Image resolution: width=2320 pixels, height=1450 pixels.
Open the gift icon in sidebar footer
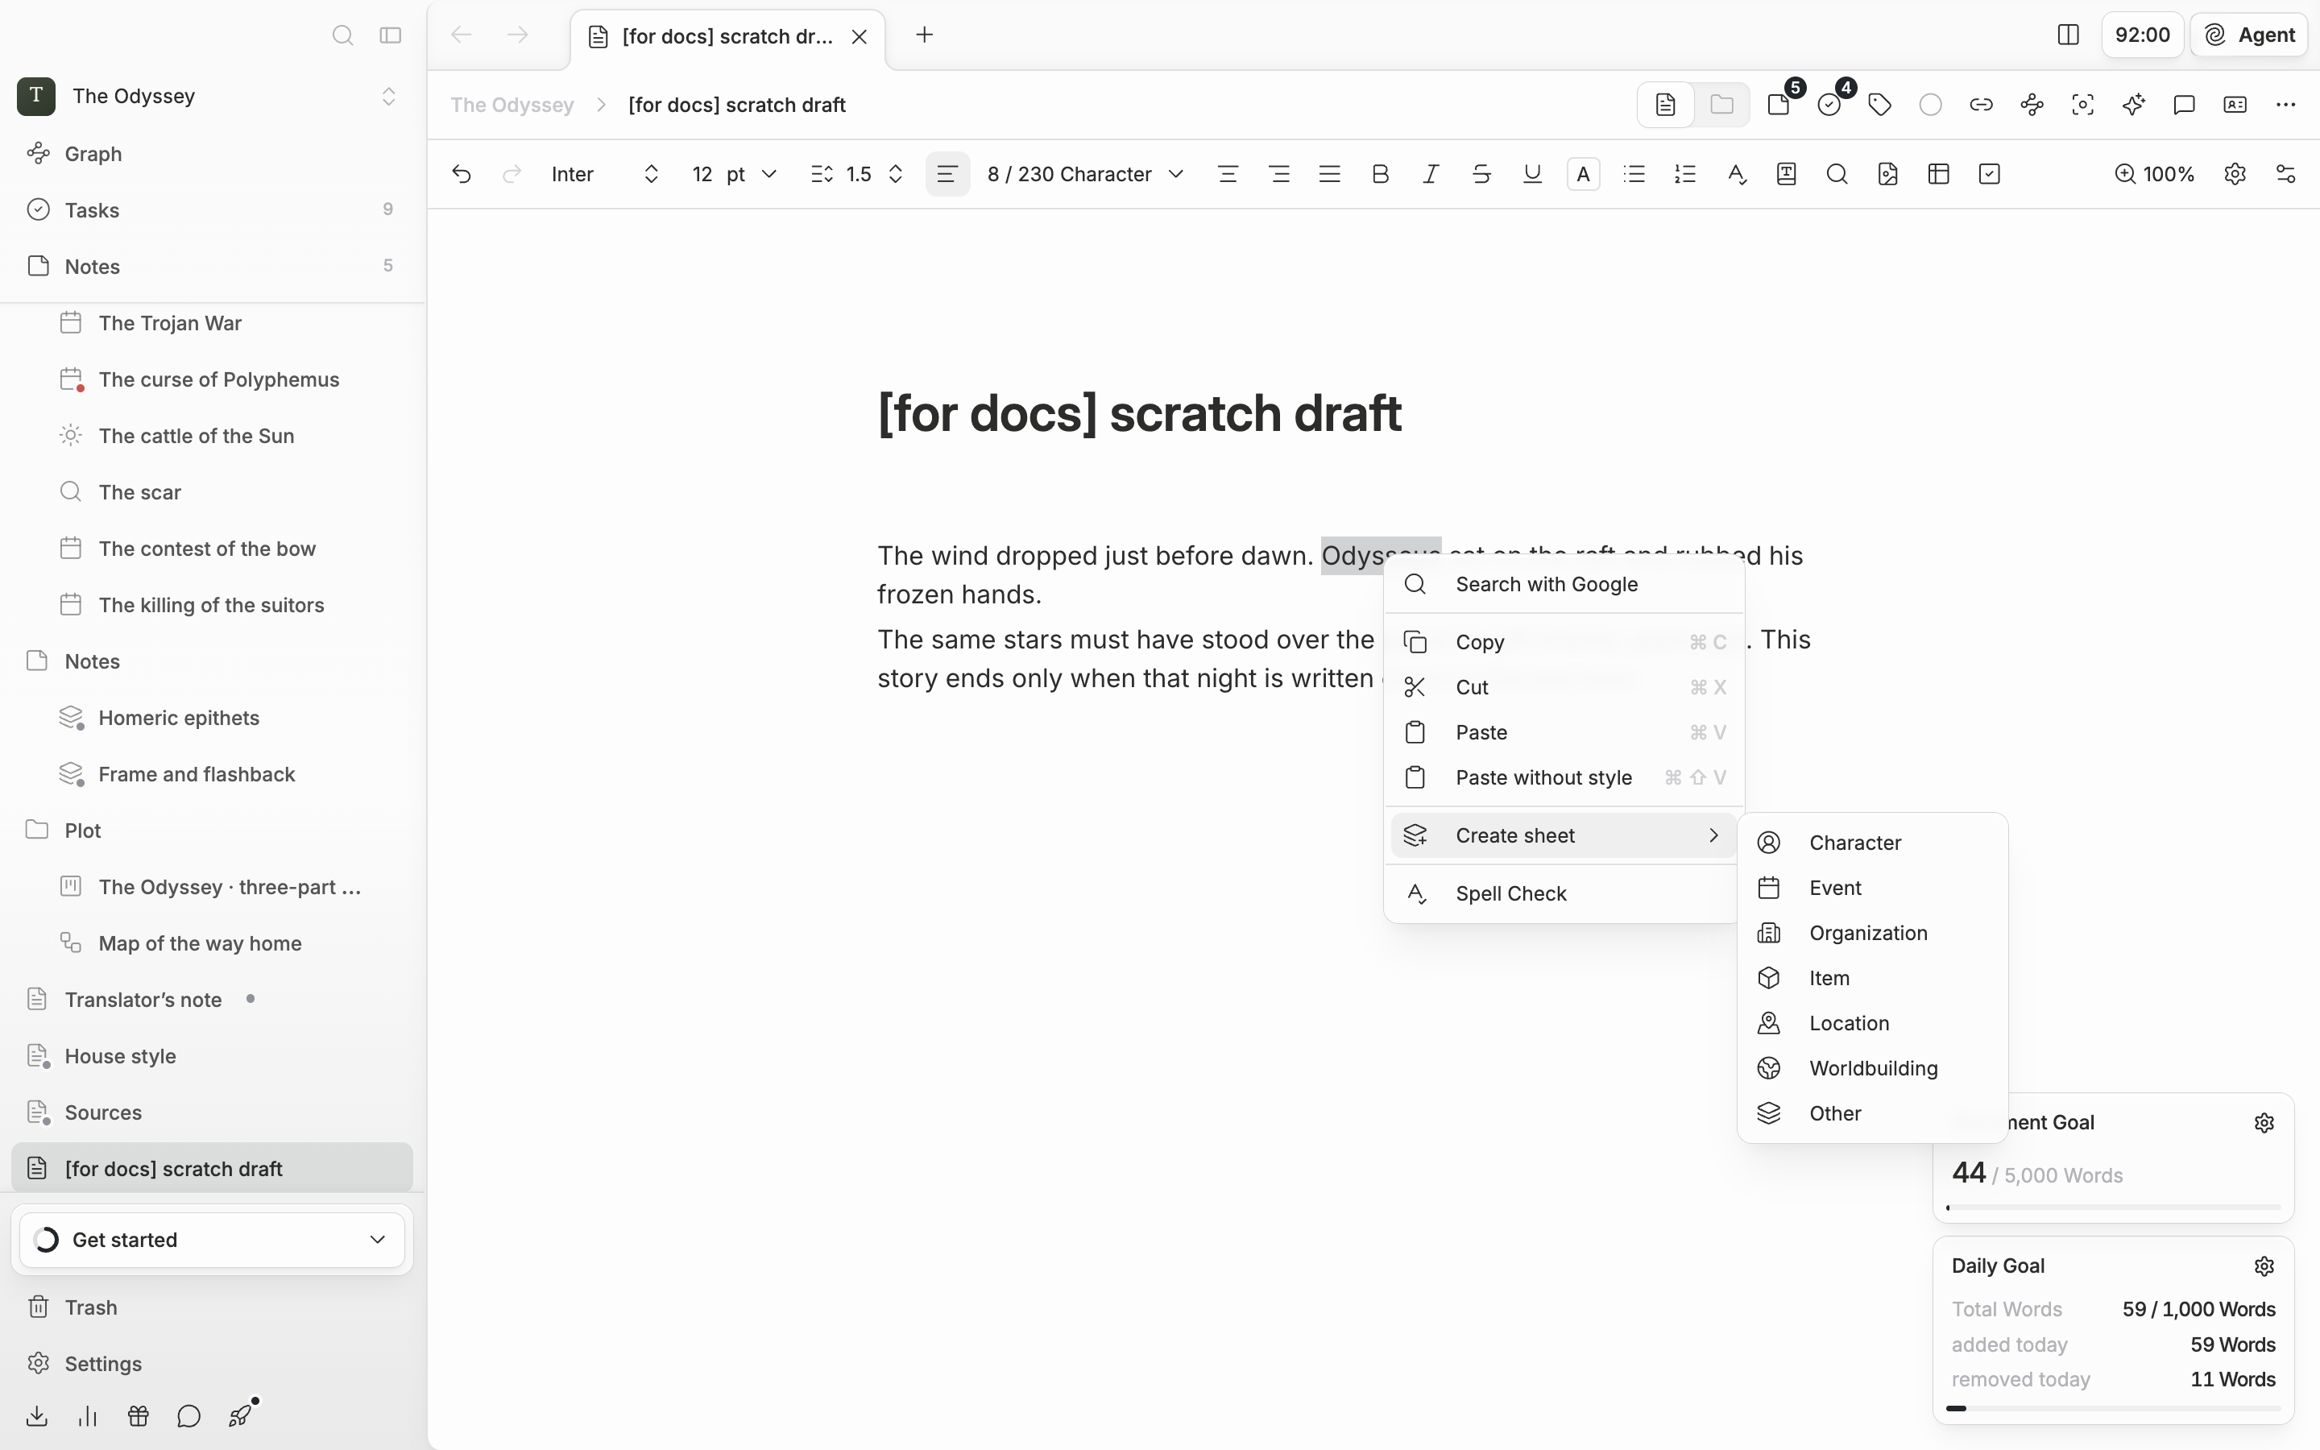click(138, 1415)
